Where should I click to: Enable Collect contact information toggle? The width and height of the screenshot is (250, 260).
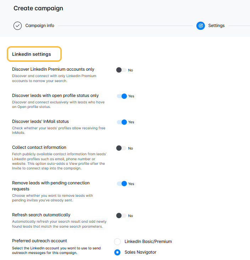tap(121, 148)
